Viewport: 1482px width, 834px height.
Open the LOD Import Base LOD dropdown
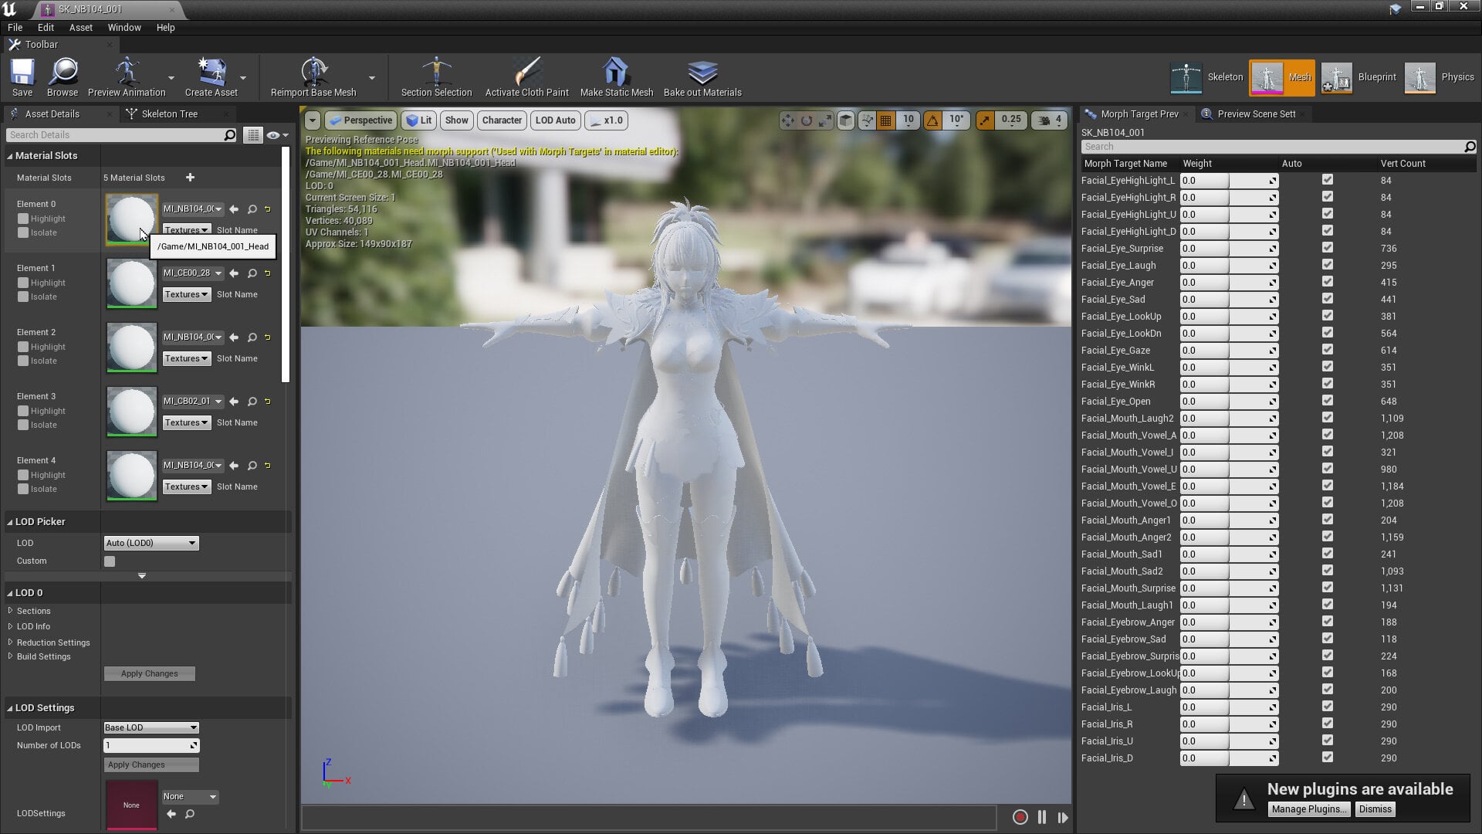click(x=151, y=727)
